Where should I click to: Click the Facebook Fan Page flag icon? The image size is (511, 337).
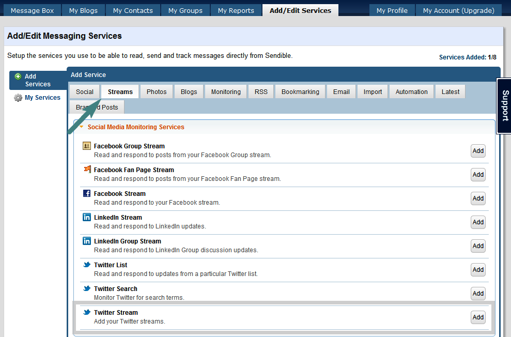point(87,170)
